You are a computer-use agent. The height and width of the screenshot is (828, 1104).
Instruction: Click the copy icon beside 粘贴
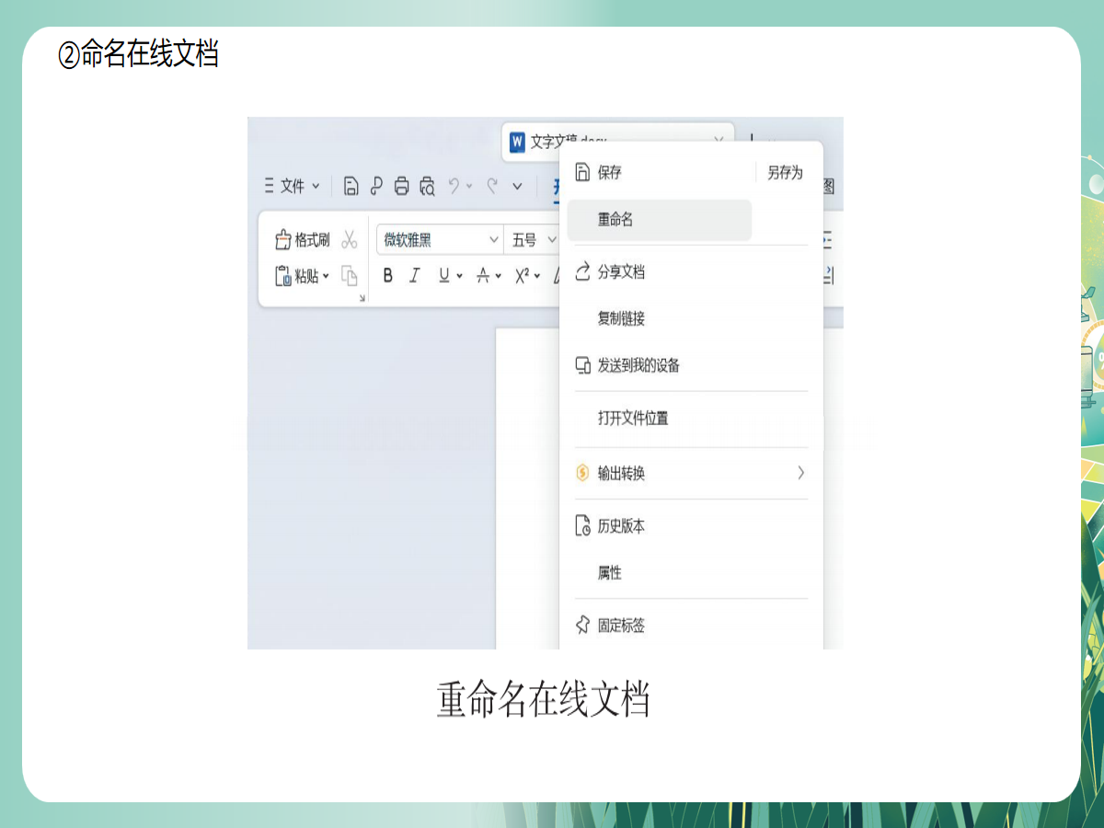coord(350,275)
